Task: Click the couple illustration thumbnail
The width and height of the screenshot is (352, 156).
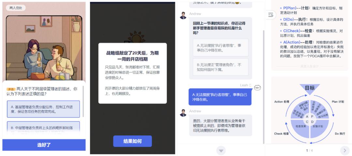Action: pyautogui.click(x=44, y=48)
